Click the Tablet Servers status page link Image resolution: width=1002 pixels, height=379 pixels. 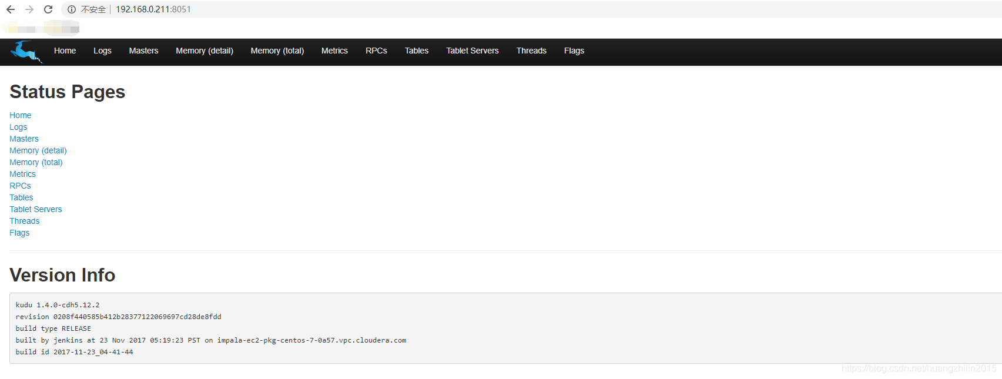point(35,210)
